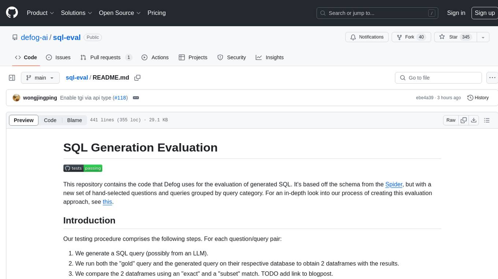
Task: Expand the Solutions menu
Action: (76, 13)
